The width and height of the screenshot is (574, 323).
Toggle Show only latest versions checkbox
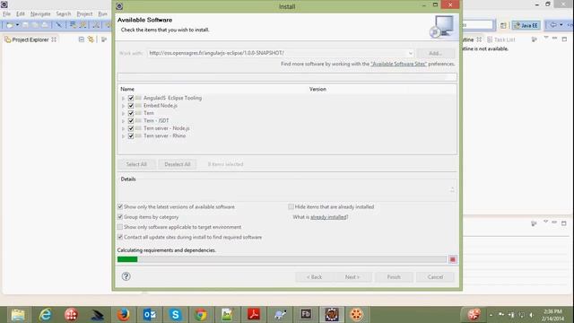pyautogui.click(x=120, y=207)
